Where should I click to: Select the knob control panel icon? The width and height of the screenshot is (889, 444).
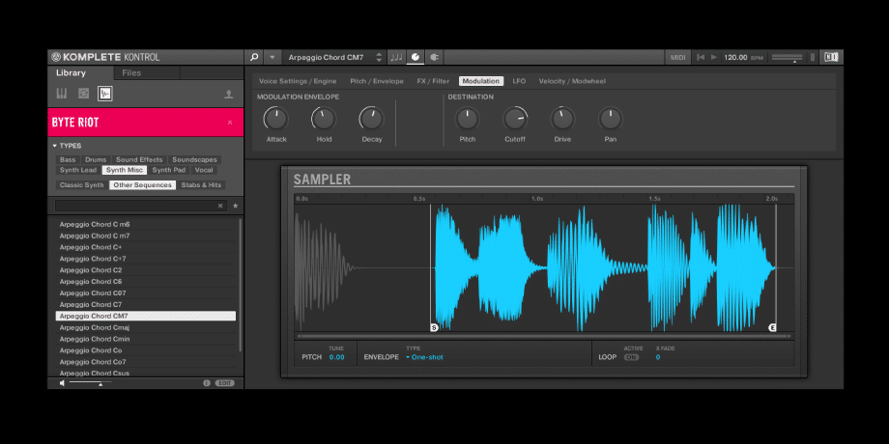click(416, 57)
